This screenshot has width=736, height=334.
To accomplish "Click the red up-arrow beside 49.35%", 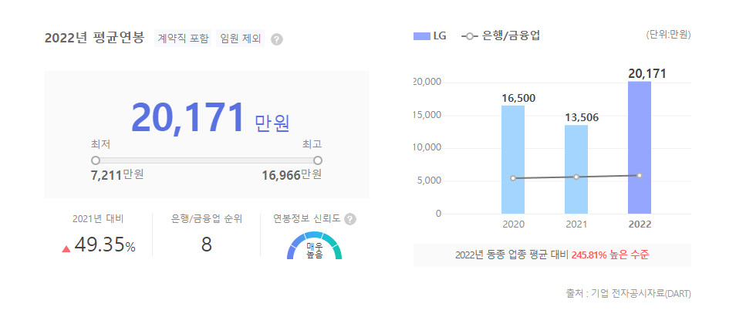I will click(66, 249).
